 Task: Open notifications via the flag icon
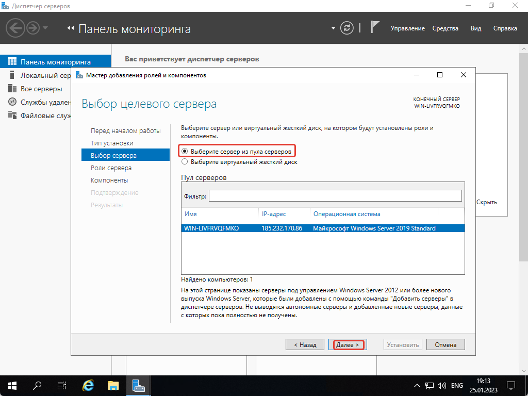click(x=375, y=26)
